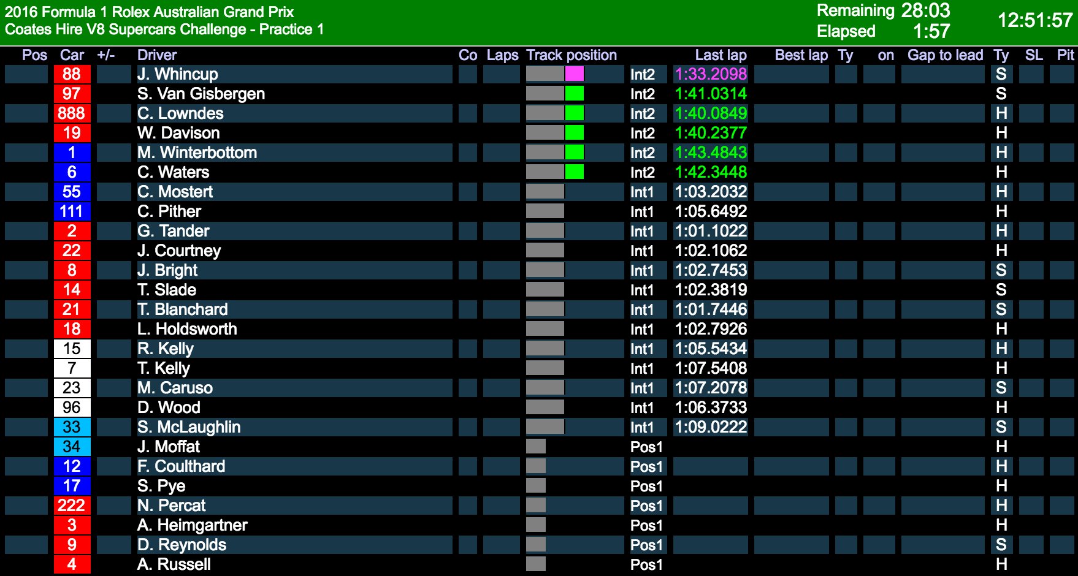The height and width of the screenshot is (576, 1078).
Task: Click the Driver column header
Action: click(x=157, y=55)
